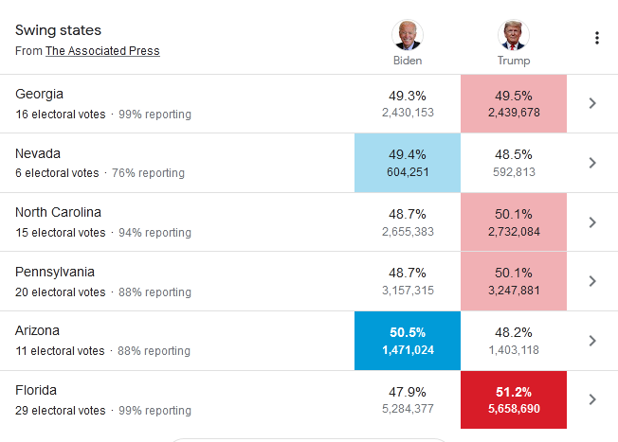618x442 pixels.
Task: Click the Biden column label
Action: tap(408, 61)
